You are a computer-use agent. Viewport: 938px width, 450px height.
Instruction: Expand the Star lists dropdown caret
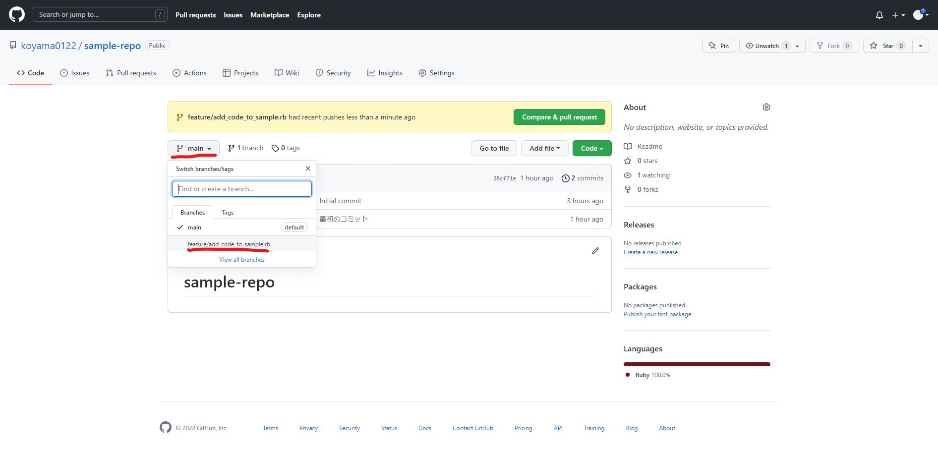click(x=921, y=46)
